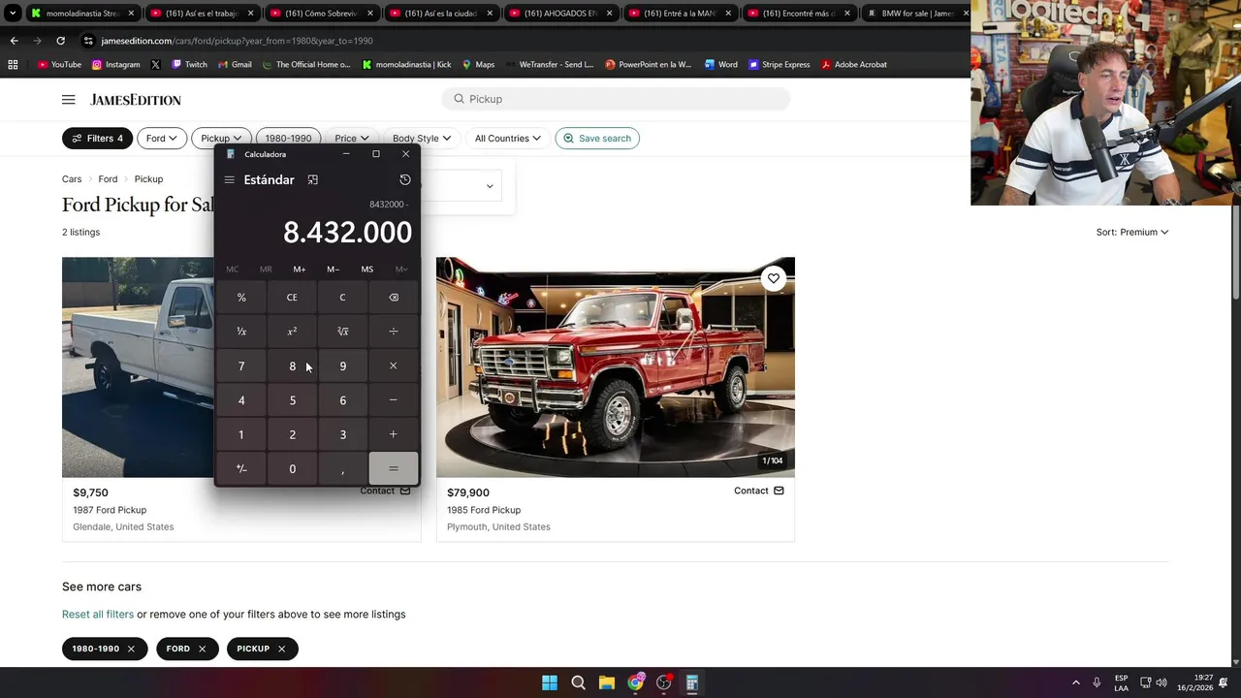Image resolution: width=1241 pixels, height=698 pixels.
Task: Remove the 1980-1990 filter chip
Action: (131, 649)
